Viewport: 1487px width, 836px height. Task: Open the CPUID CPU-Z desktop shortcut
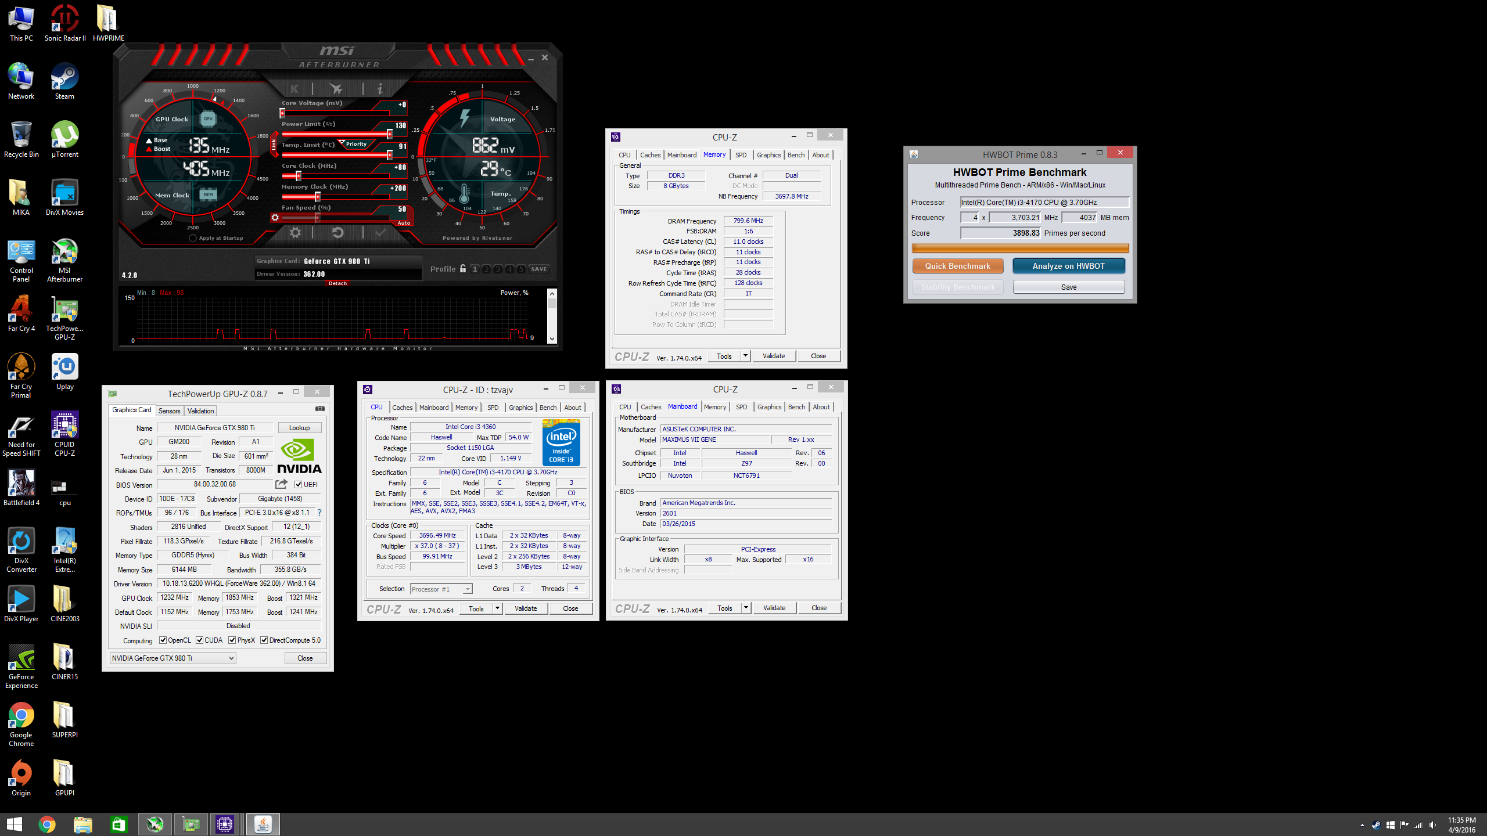tap(64, 434)
